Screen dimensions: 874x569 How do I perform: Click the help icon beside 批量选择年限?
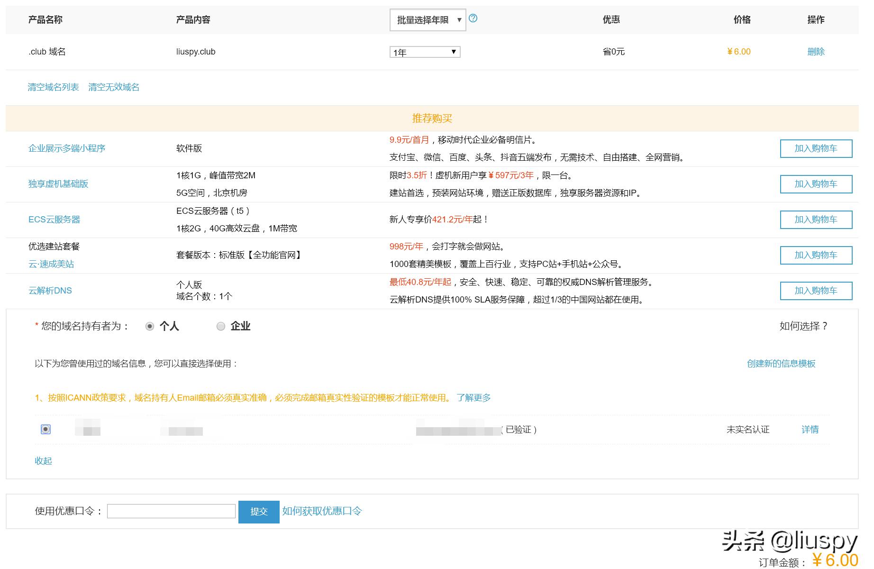click(x=473, y=18)
